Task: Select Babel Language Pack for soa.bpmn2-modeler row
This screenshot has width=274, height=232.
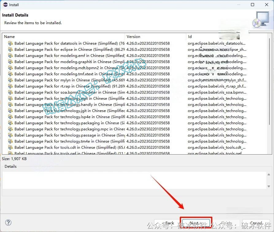Action: click(135, 92)
